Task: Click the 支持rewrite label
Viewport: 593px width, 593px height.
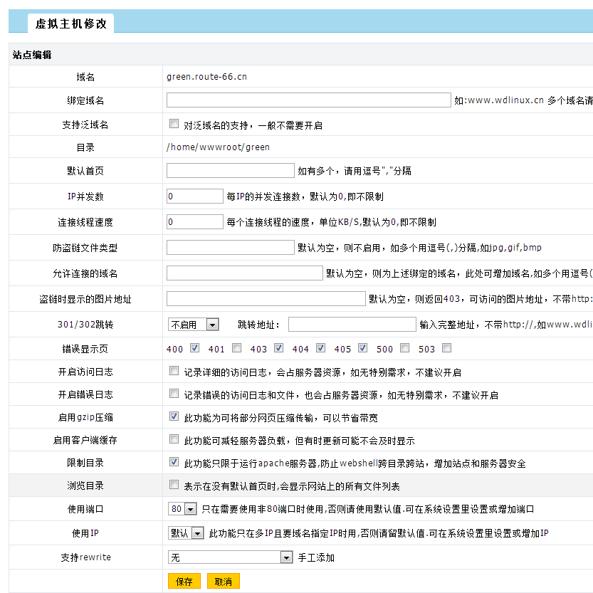Action: [85, 557]
